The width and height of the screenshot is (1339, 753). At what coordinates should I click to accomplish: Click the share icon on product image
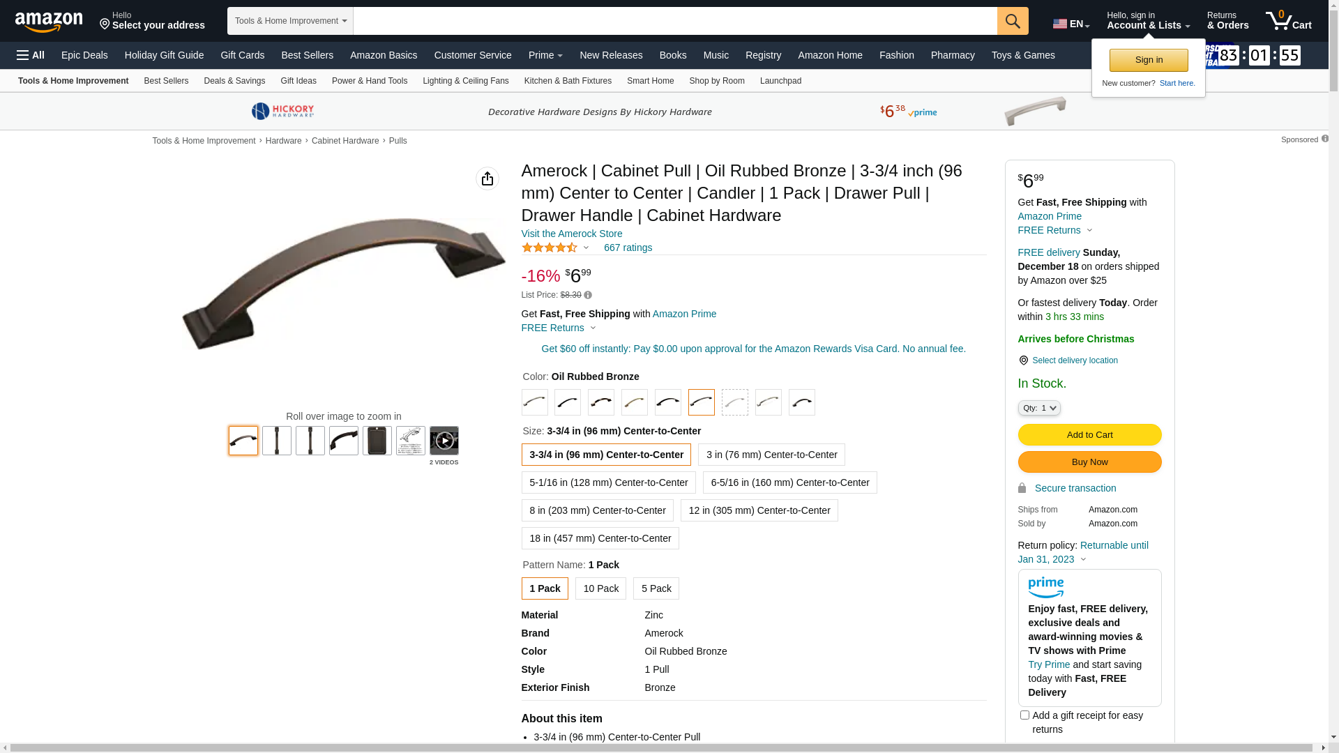tap(487, 178)
